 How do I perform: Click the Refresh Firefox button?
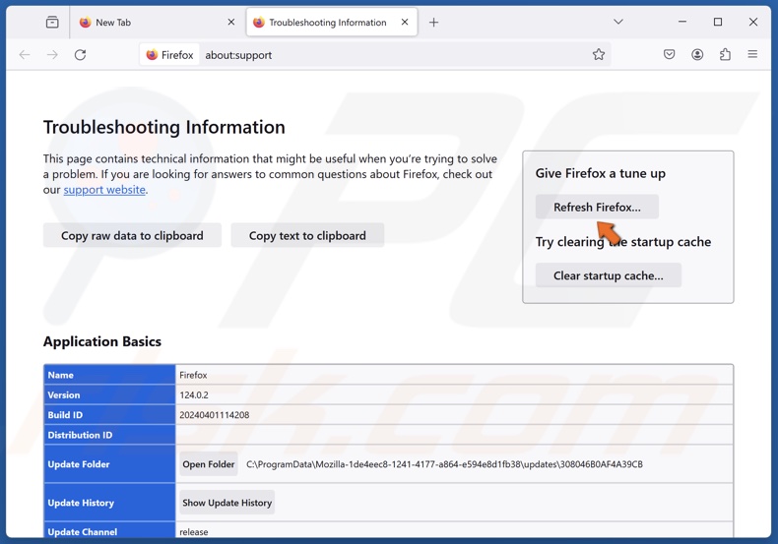[x=597, y=208]
